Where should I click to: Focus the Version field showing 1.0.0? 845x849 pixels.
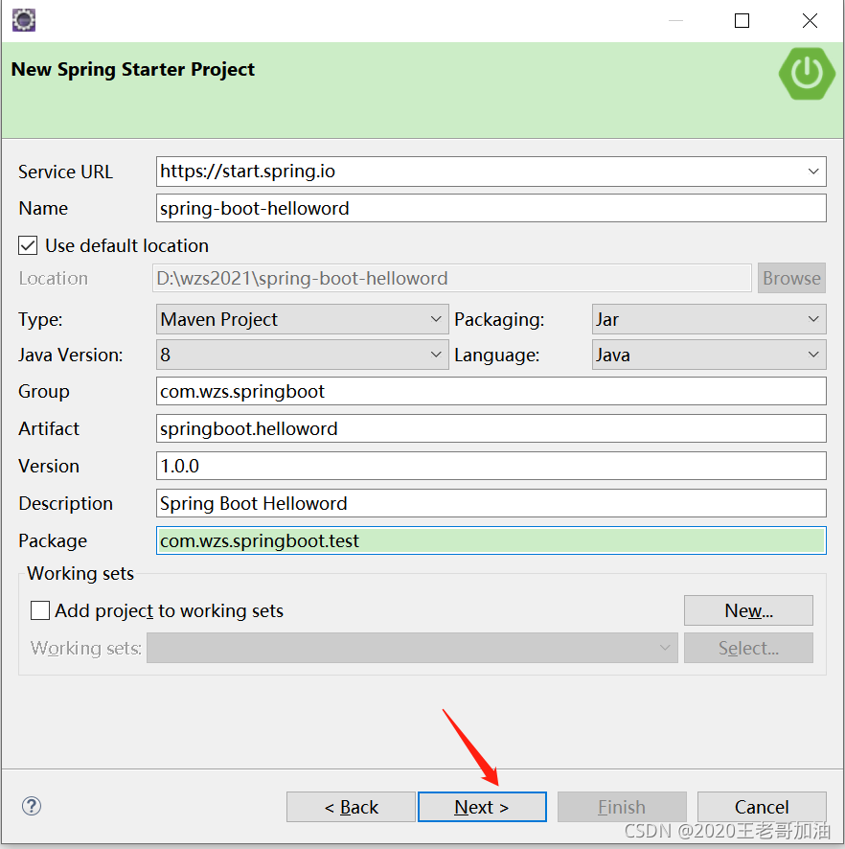pos(491,467)
